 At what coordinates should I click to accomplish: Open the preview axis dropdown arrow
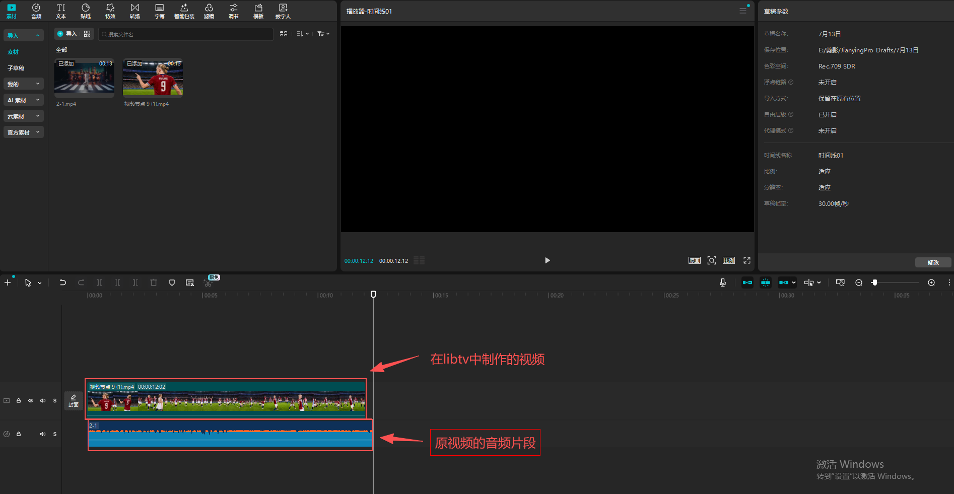point(819,283)
